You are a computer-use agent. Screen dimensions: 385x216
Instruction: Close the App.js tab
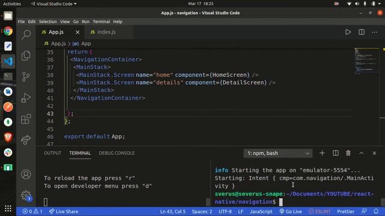coord(78,32)
